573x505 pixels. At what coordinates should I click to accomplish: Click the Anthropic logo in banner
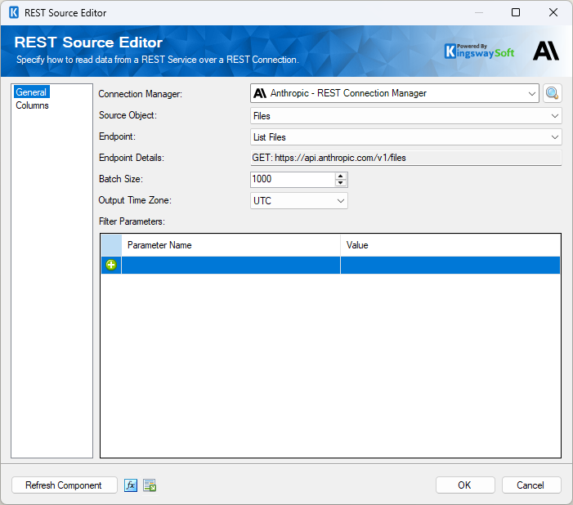pos(546,51)
